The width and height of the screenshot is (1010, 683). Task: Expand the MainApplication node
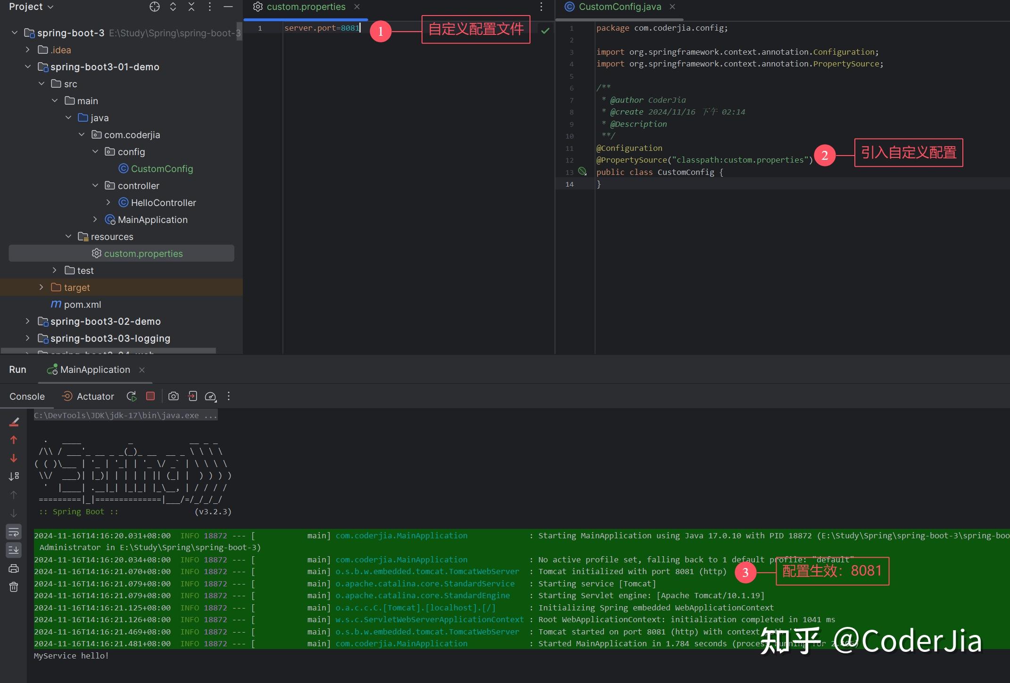pyautogui.click(x=95, y=219)
